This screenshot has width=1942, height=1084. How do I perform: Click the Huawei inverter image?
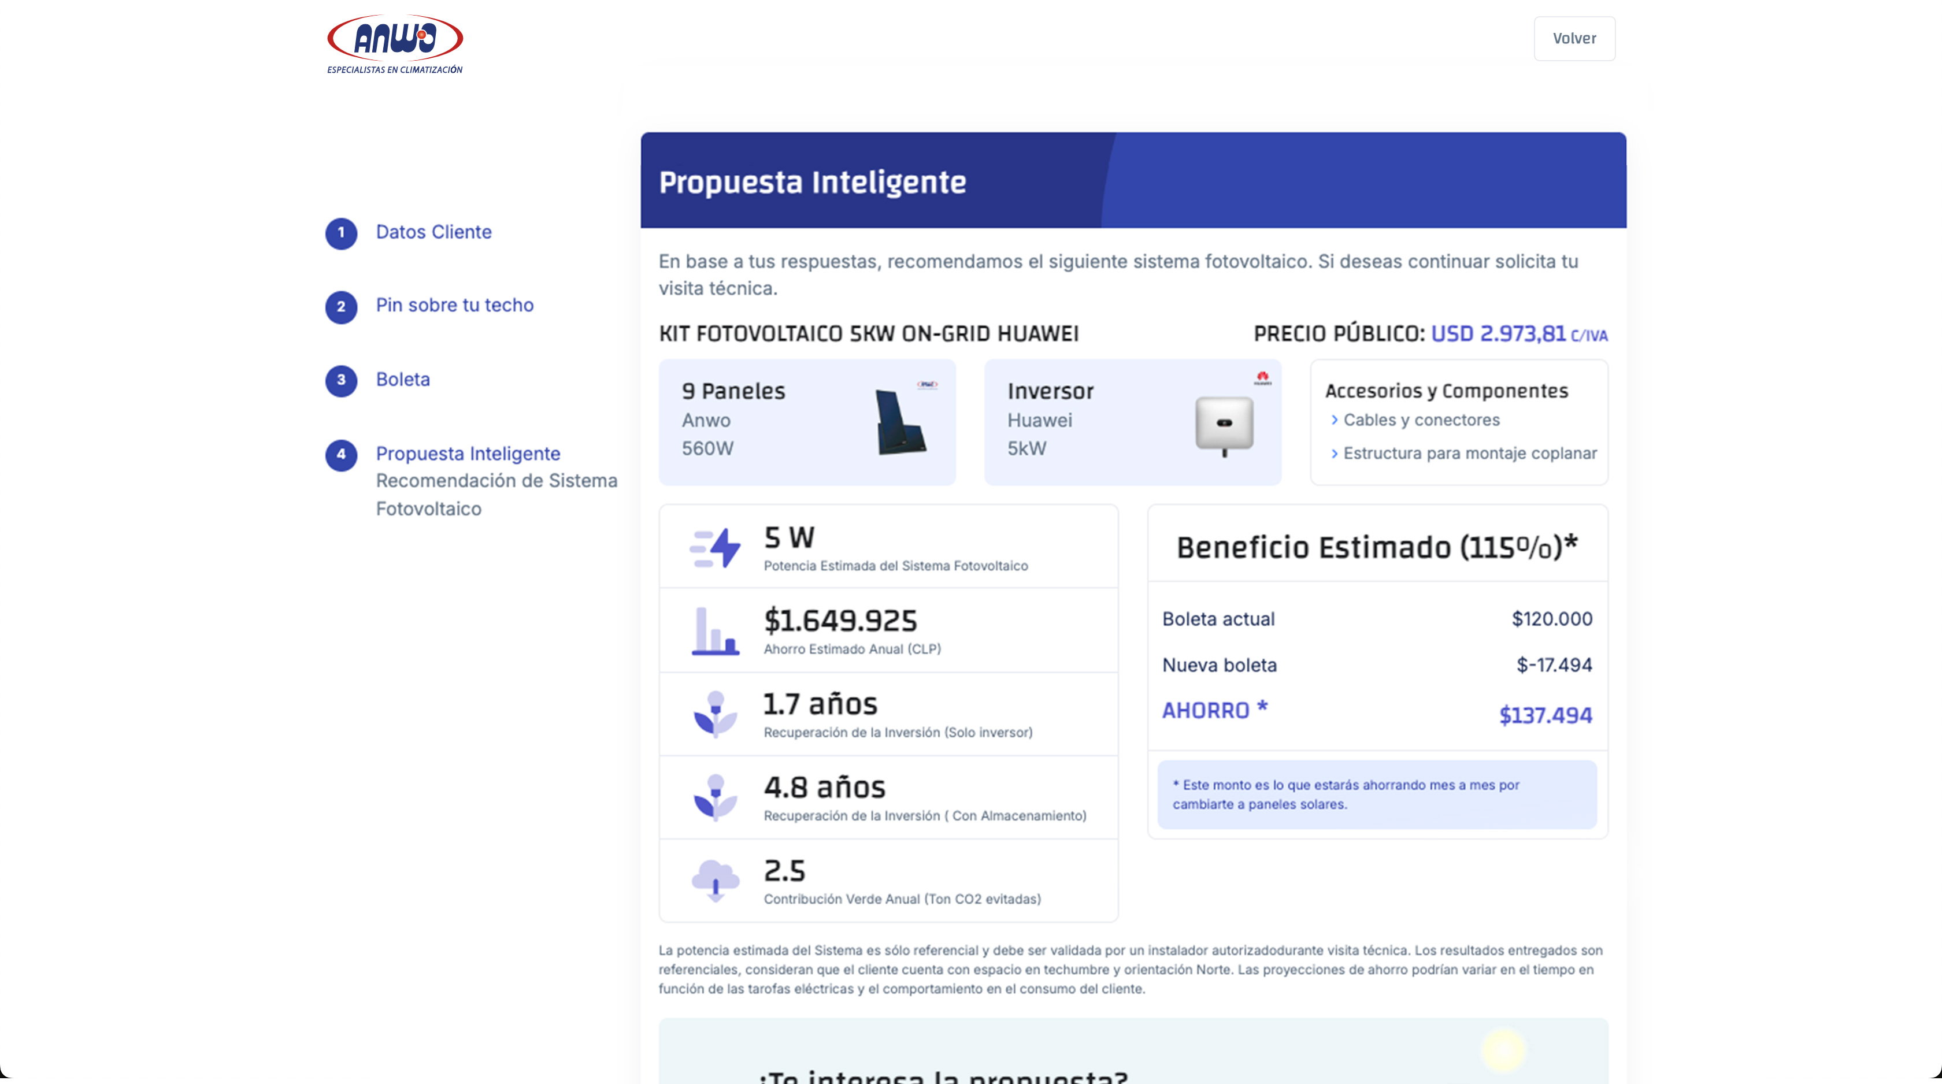1224,424
